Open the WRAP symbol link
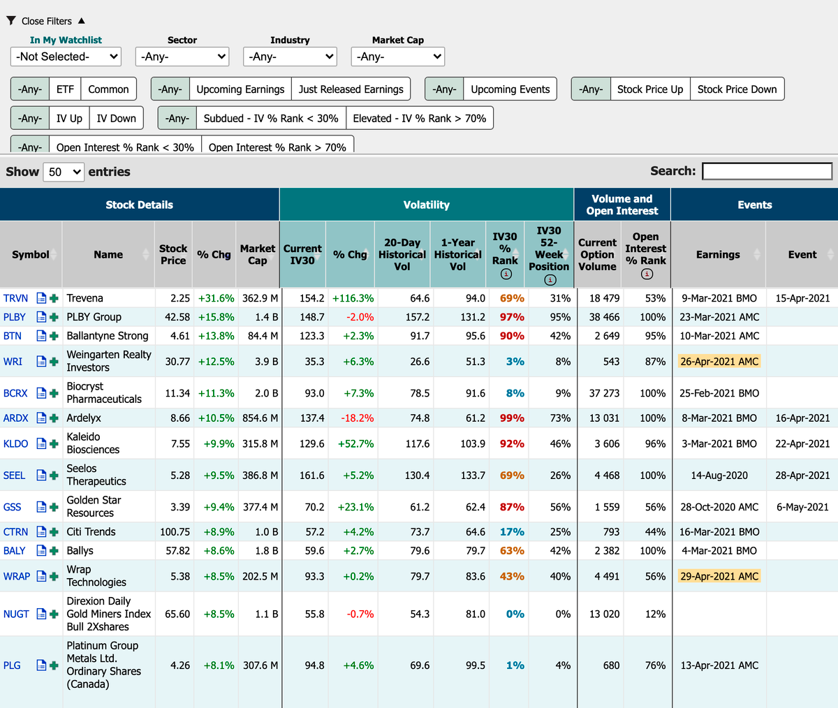 tap(17, 577)
